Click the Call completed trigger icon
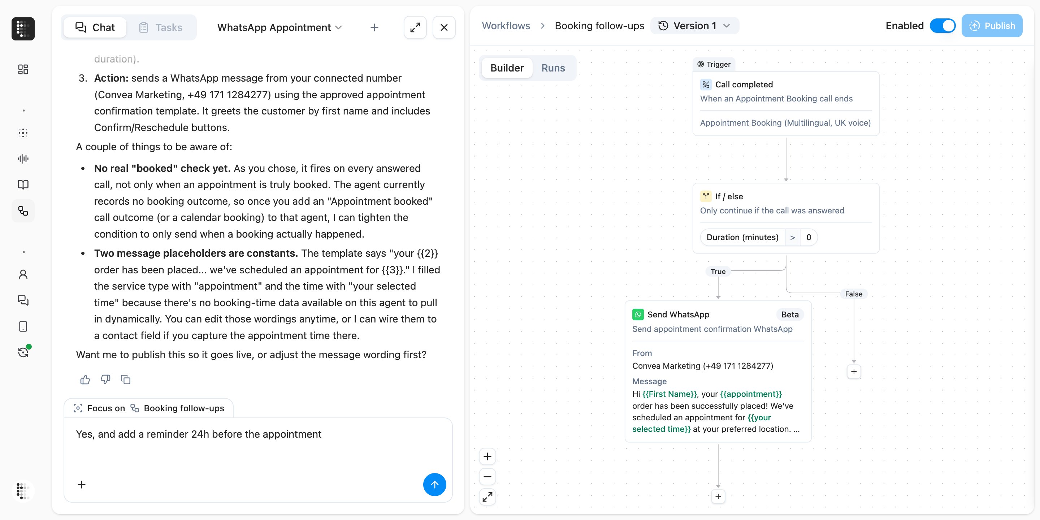The height and width of the screenshot is (520, 1040). pos(706,84)
